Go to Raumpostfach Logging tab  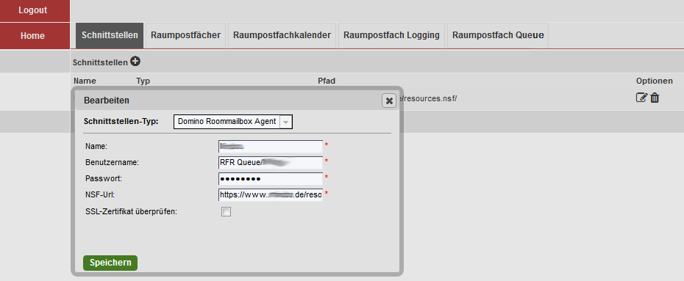(391, 35)
